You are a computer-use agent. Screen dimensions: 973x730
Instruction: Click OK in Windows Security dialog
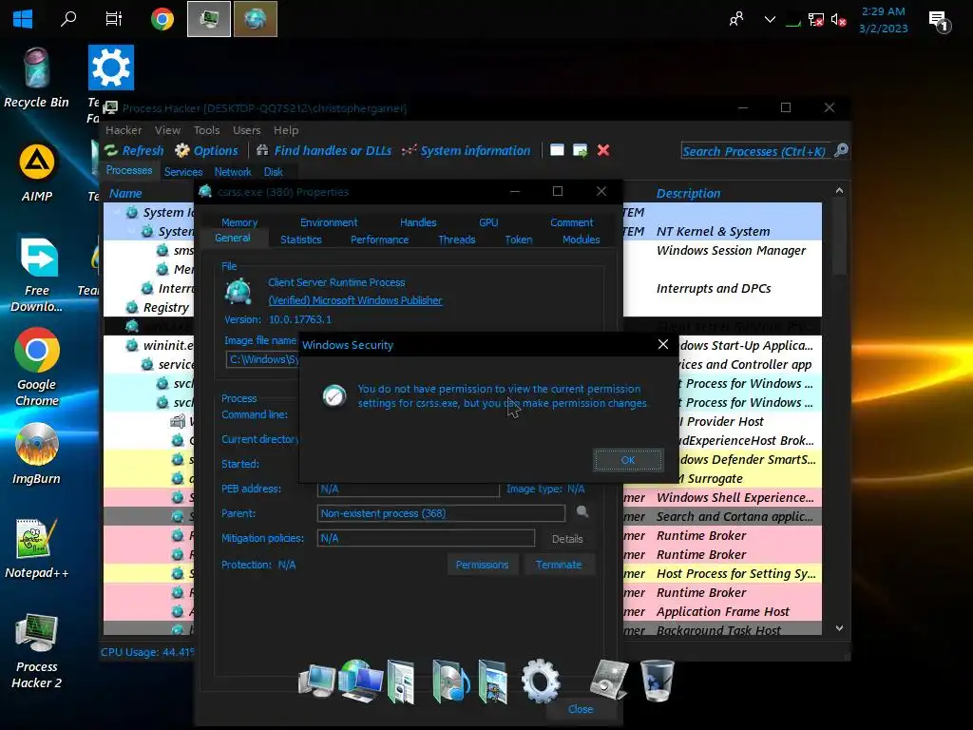coord(628,460)
